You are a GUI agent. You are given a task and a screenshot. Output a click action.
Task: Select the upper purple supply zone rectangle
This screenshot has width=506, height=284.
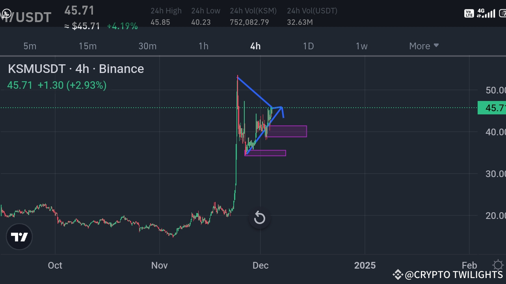click(287, 131)
